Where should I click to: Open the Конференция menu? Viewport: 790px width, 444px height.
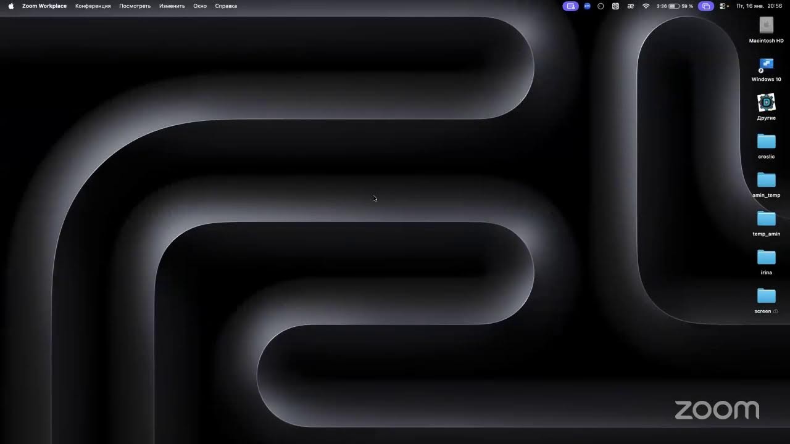[x=93, y=6]
